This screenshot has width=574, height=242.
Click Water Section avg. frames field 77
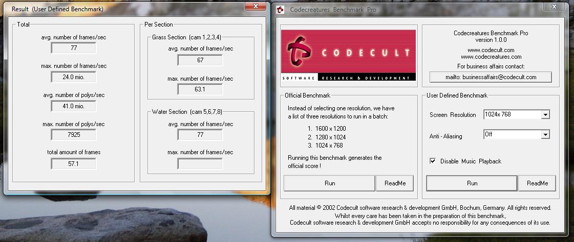pyautogui.click(x=200, y=135)
